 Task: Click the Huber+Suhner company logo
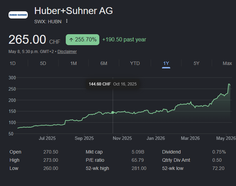[18, 15]
